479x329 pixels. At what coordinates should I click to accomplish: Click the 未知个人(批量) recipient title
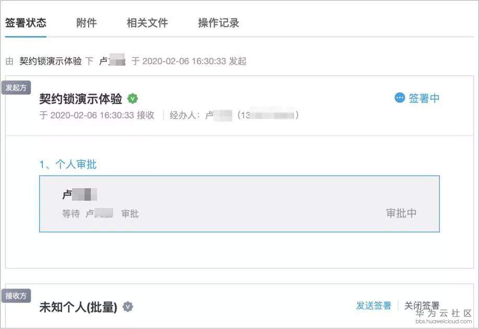tap(78, 308)
